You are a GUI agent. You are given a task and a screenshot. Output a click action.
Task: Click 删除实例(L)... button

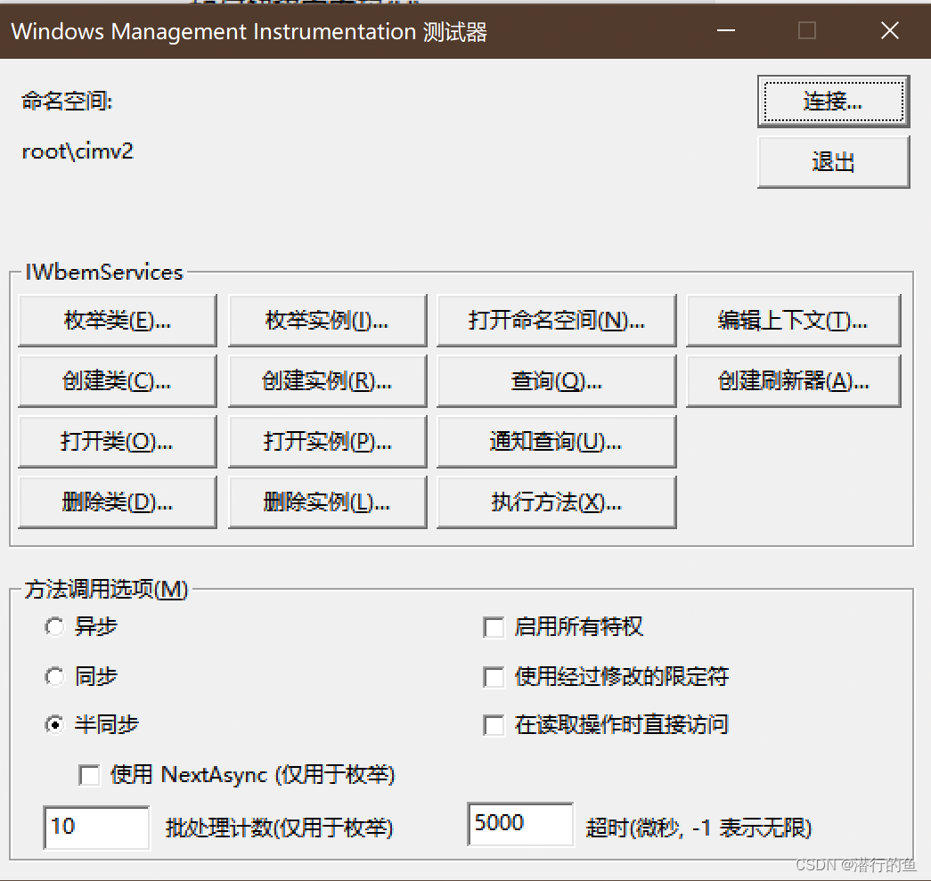[x=327, y=502]
